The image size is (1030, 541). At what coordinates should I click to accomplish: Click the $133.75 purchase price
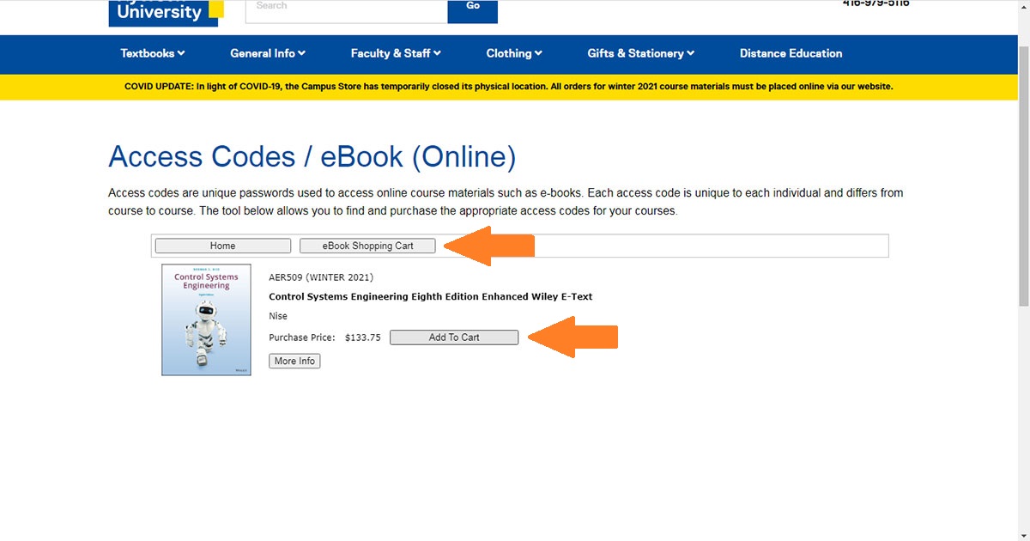[363, 337]
